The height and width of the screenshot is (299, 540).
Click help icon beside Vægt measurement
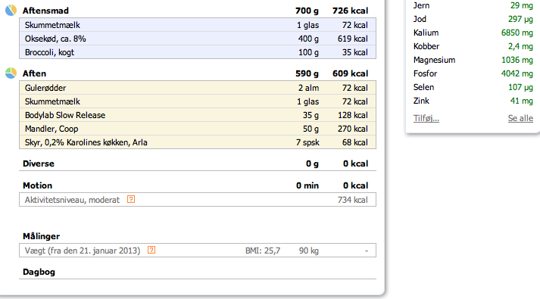151,250
